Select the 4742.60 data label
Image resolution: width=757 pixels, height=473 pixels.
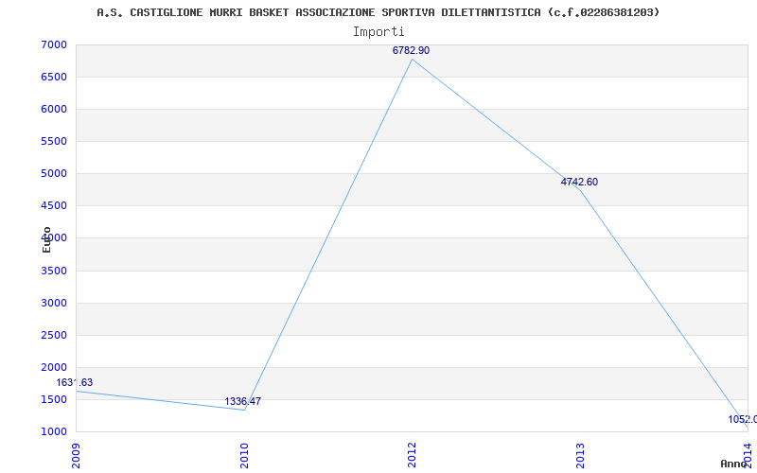[579, 182]
